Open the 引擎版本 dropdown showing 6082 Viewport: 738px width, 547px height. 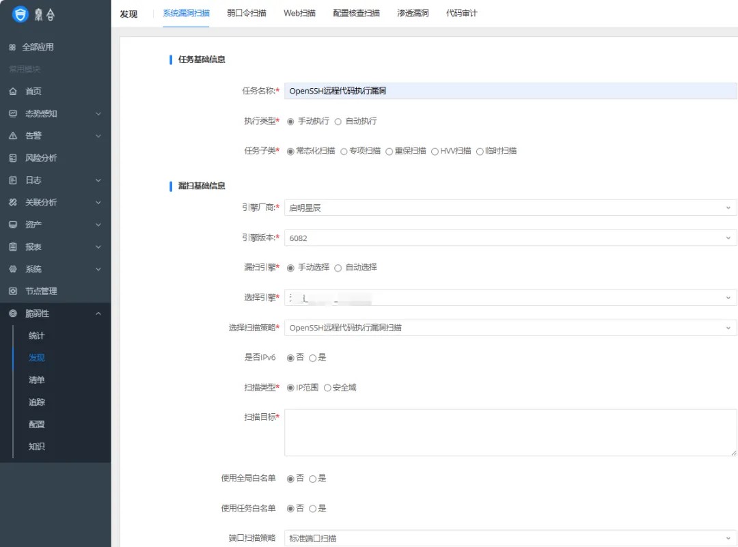pos(510,238)
